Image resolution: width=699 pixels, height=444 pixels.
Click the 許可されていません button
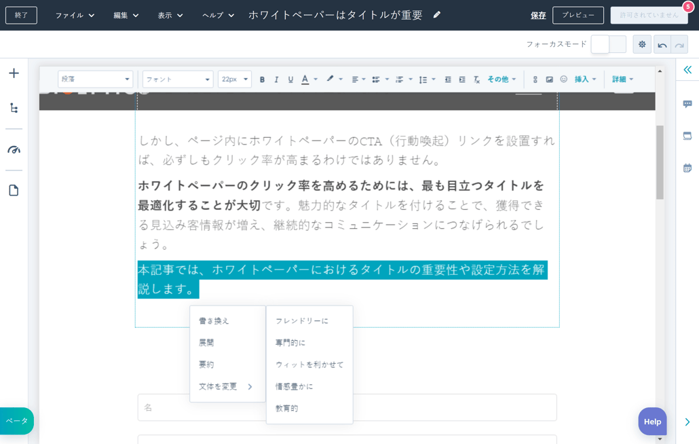click(649, 15)
